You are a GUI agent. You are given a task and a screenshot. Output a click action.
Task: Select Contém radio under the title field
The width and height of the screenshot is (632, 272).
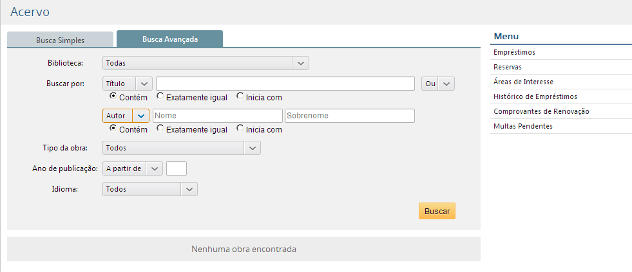(x=113, y=96)
